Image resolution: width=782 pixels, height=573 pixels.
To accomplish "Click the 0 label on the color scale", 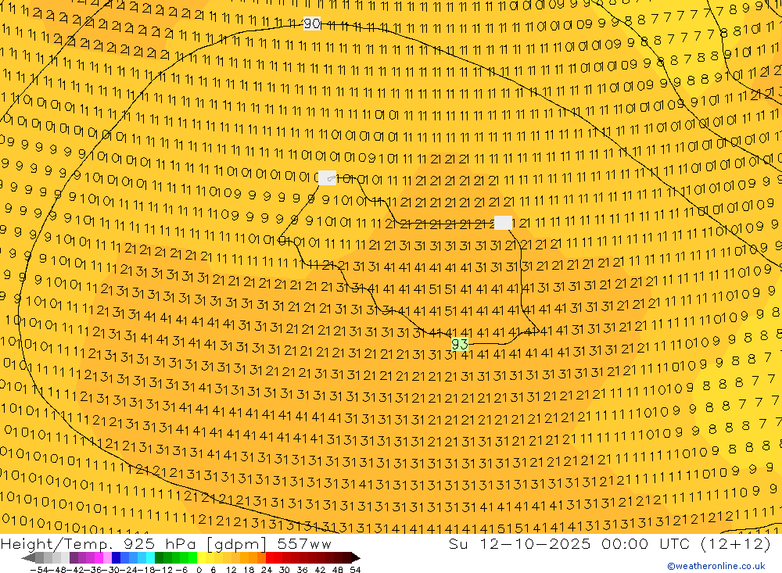I will pos(199,570).
